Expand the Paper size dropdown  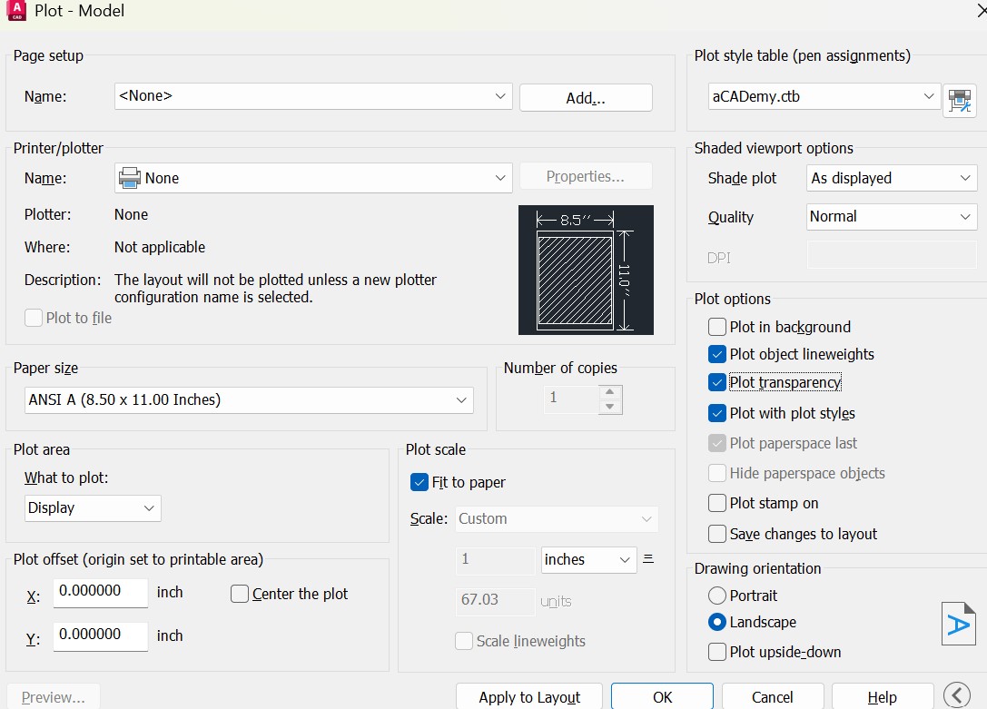[249, 400]
